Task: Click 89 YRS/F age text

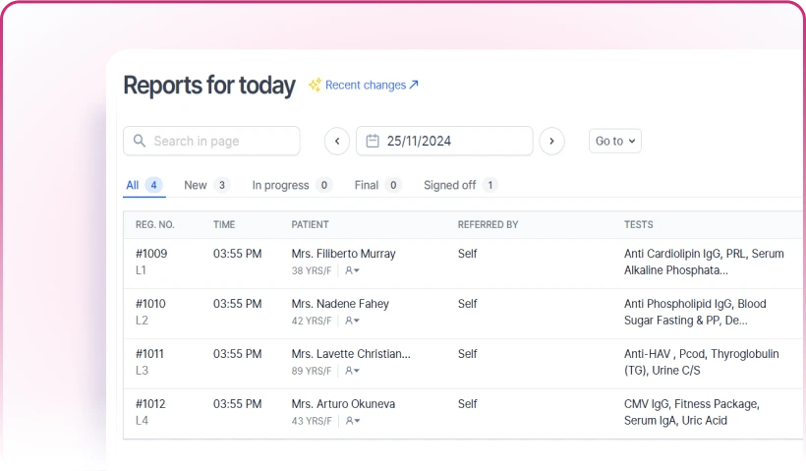Action: pos(312,371)
